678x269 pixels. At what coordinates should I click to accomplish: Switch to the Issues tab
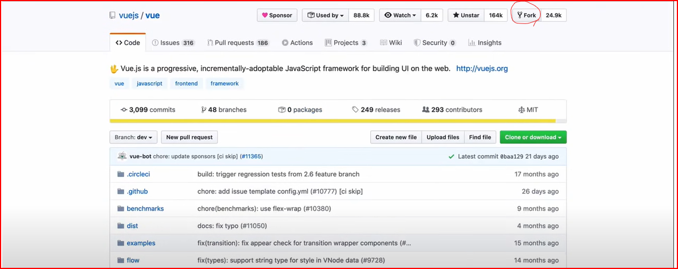[x=173, y=43]
